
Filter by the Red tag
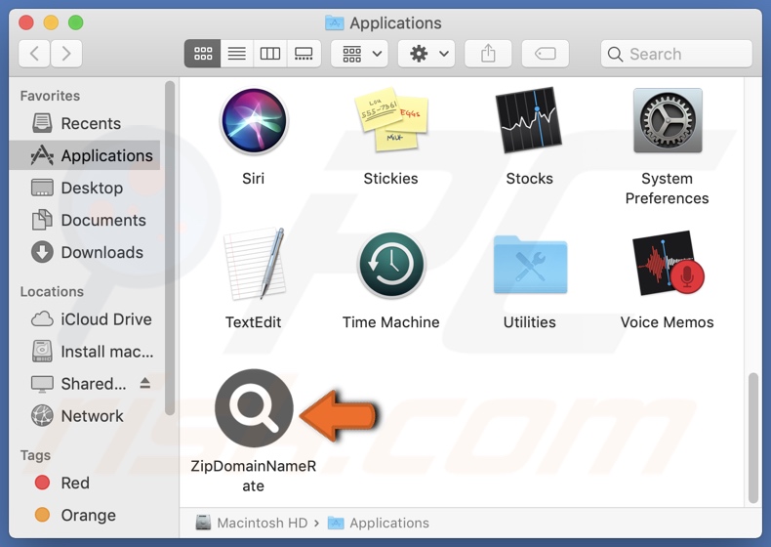tap(85, 483)
